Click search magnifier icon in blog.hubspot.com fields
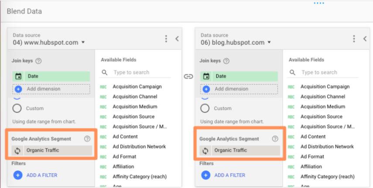Viewport: 373px width, 188px height. [x=292, y=72]
